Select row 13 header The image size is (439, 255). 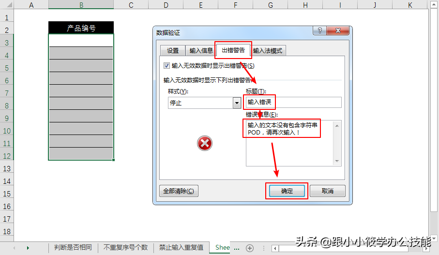point(7,169)
